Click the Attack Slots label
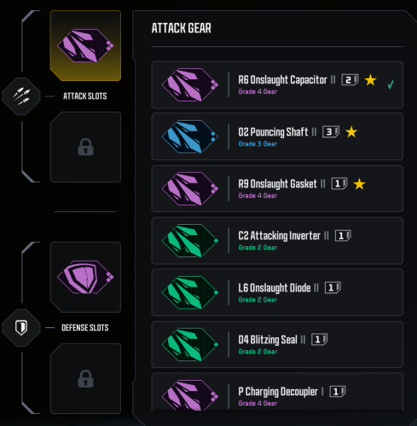The height and width of the screenshot is (426, 417). tap(85, 96)
